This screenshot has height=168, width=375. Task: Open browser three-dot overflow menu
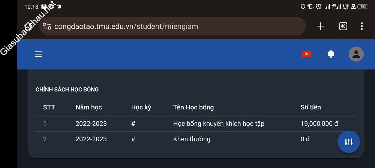tap(361, 26)
